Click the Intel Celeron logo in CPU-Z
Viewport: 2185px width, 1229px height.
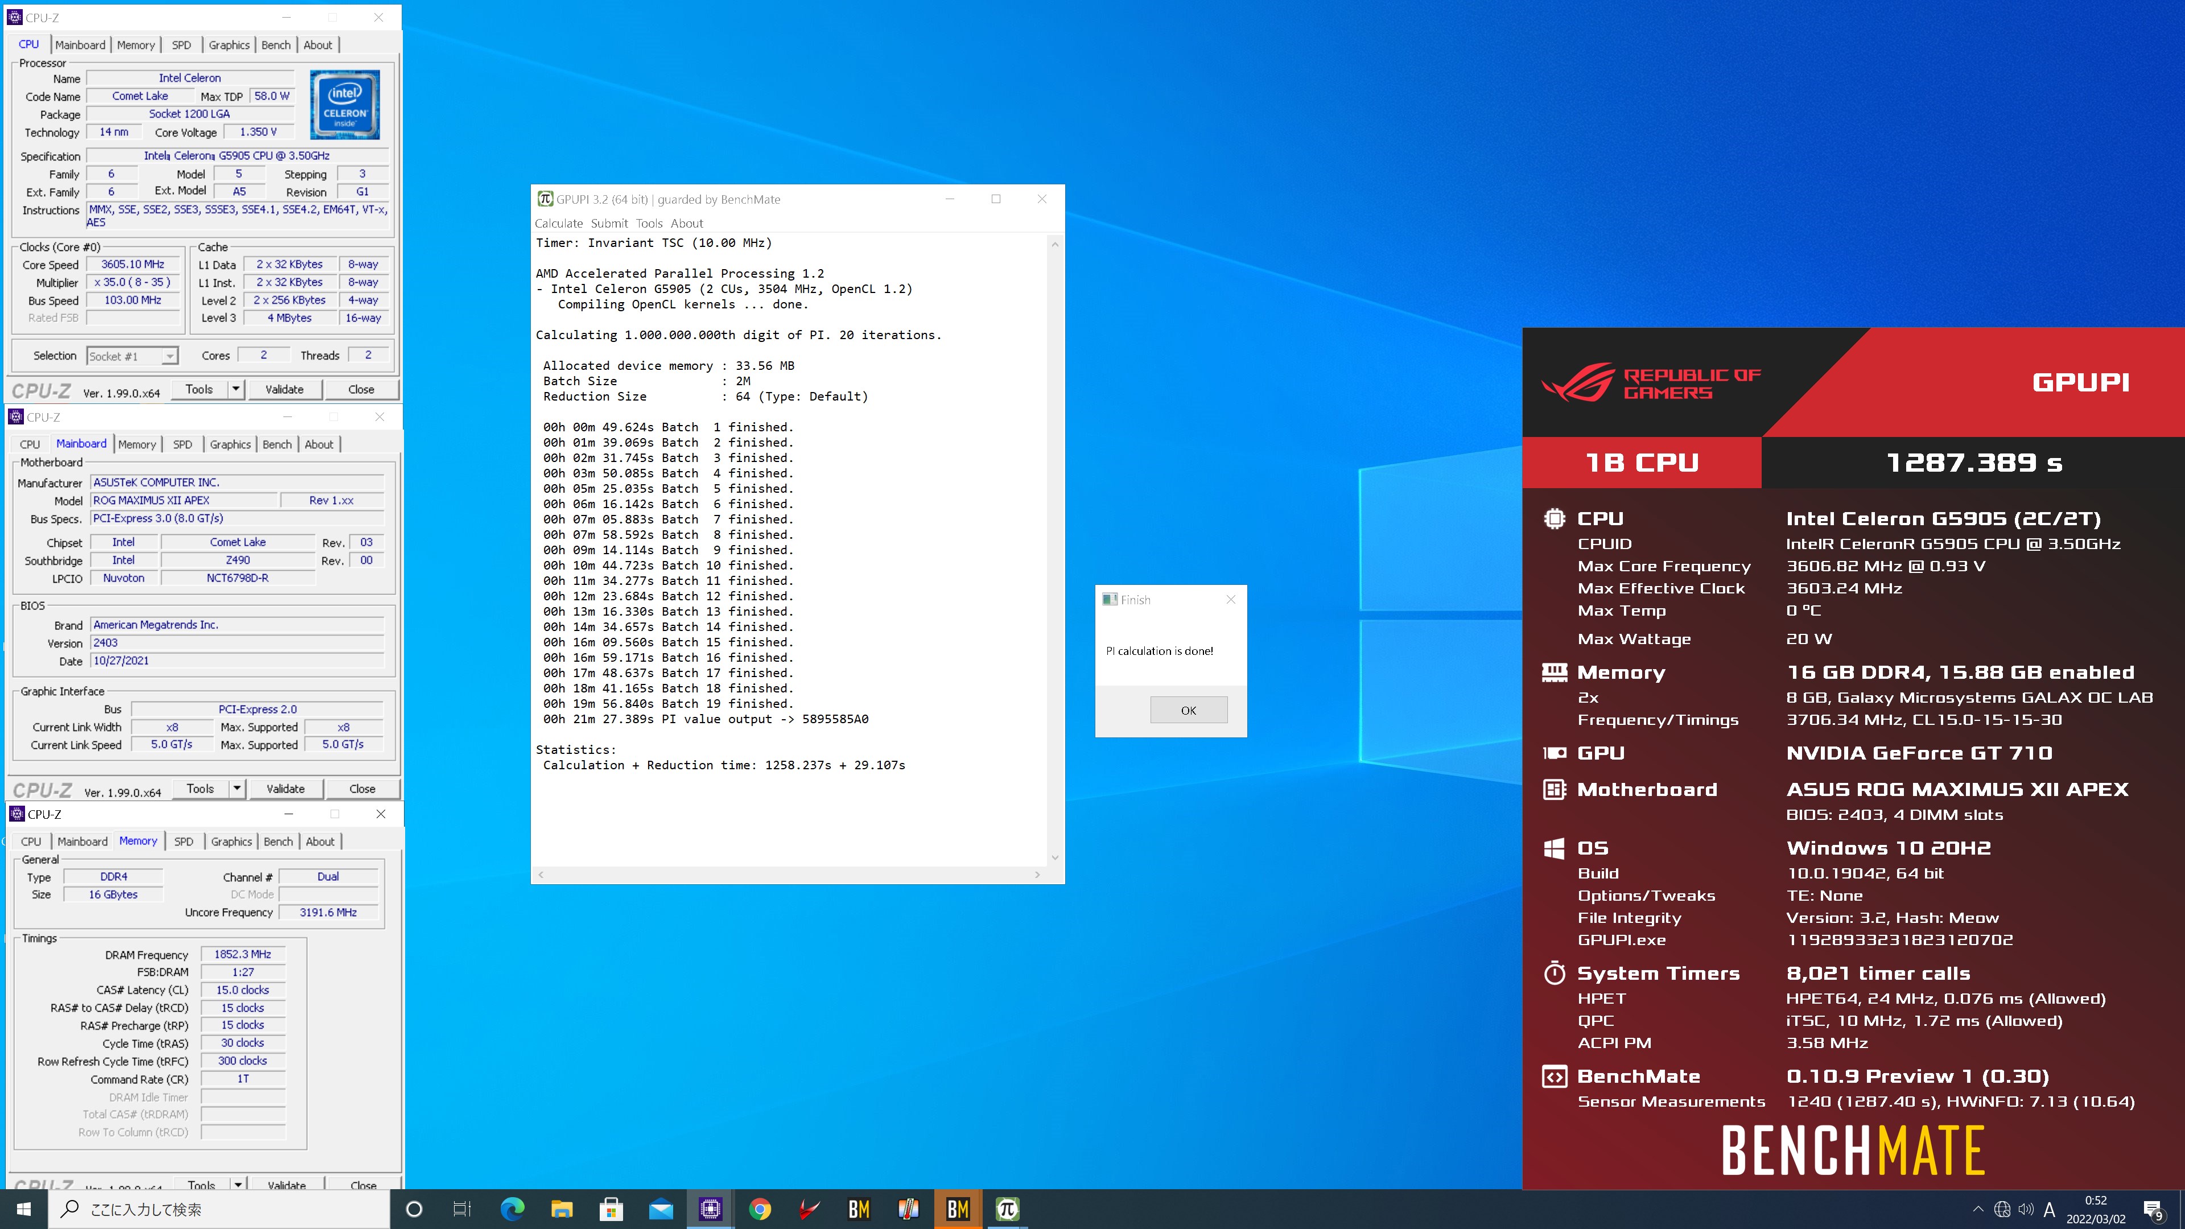tap(345, 104)
